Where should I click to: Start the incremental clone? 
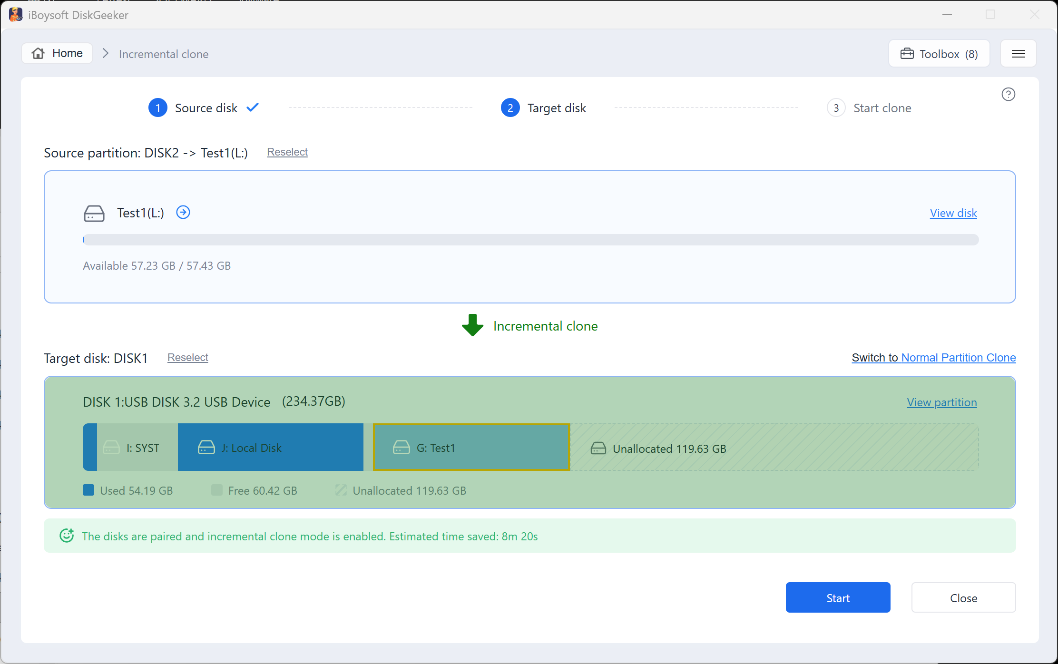(838, 597)
